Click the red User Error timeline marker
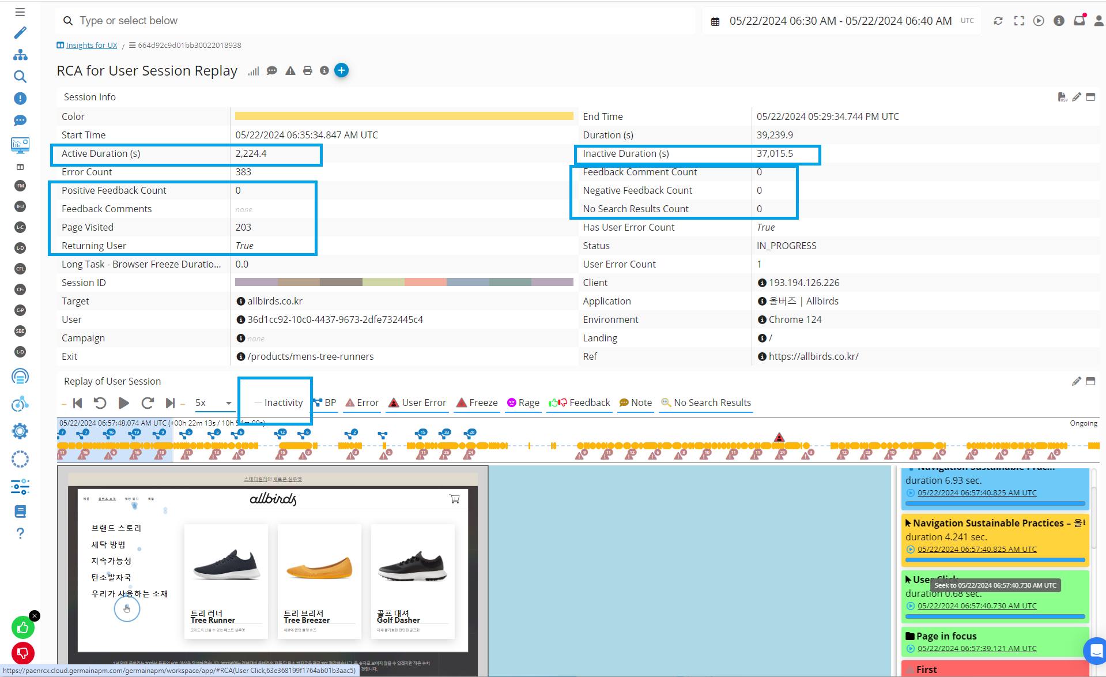1106x677 pixels. (x=779, y=438)
